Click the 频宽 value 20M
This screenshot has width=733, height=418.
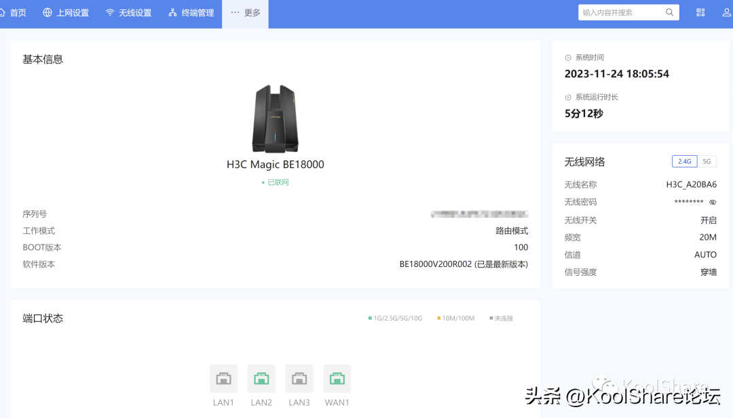tap(708, 238)
